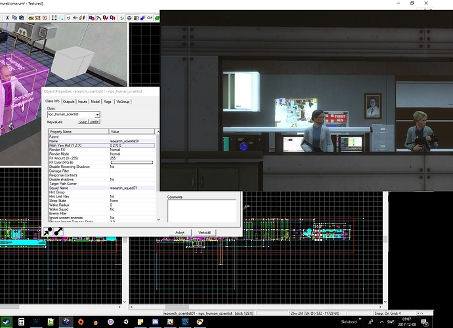Click the blue stacked-blocks toolbar icon
The image size is (453, 328).
(x=142, y=18)
